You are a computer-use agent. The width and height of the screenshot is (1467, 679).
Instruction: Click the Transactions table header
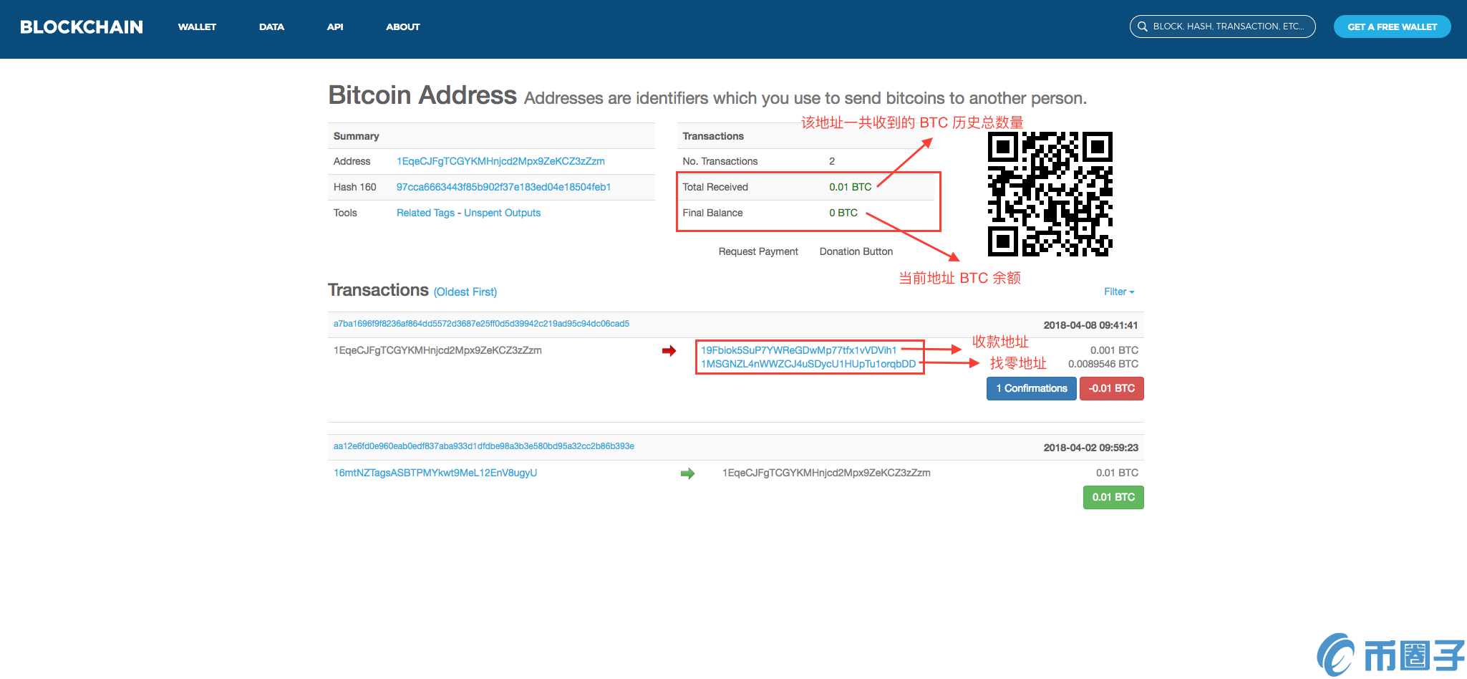(713, 136)
